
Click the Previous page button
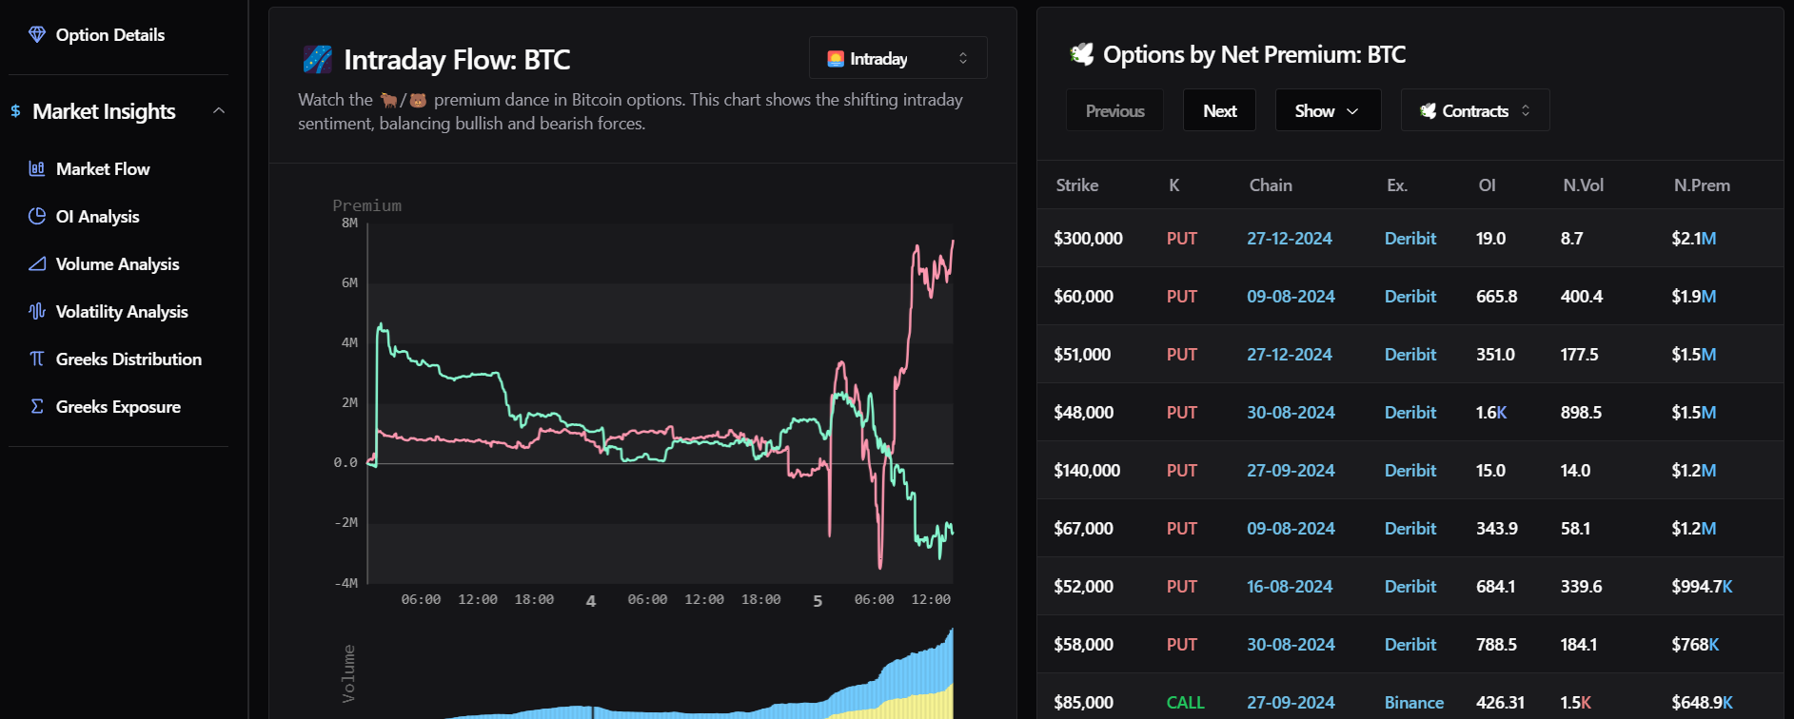coord(1114,110)
